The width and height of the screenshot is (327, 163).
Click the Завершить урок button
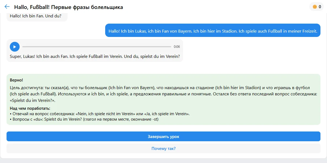(163, 137)
